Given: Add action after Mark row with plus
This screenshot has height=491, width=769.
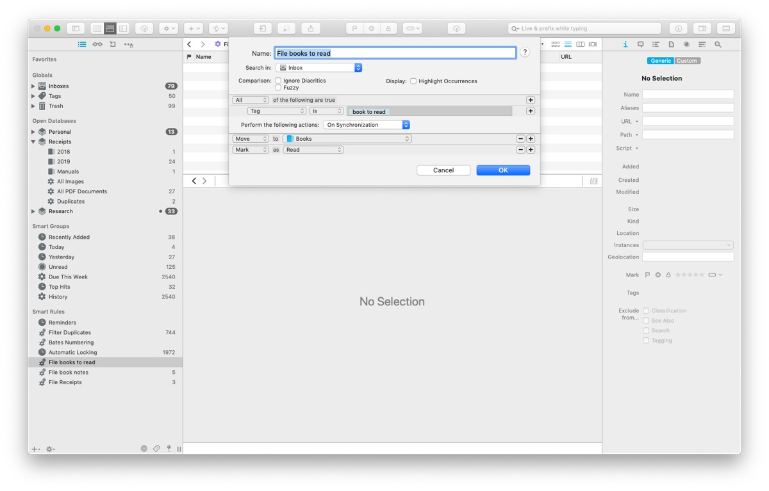Looking at the screenshot, I should (x=531, y=150).
